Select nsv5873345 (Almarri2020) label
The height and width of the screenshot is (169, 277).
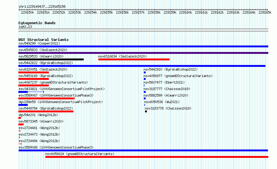tap(41, 121)
